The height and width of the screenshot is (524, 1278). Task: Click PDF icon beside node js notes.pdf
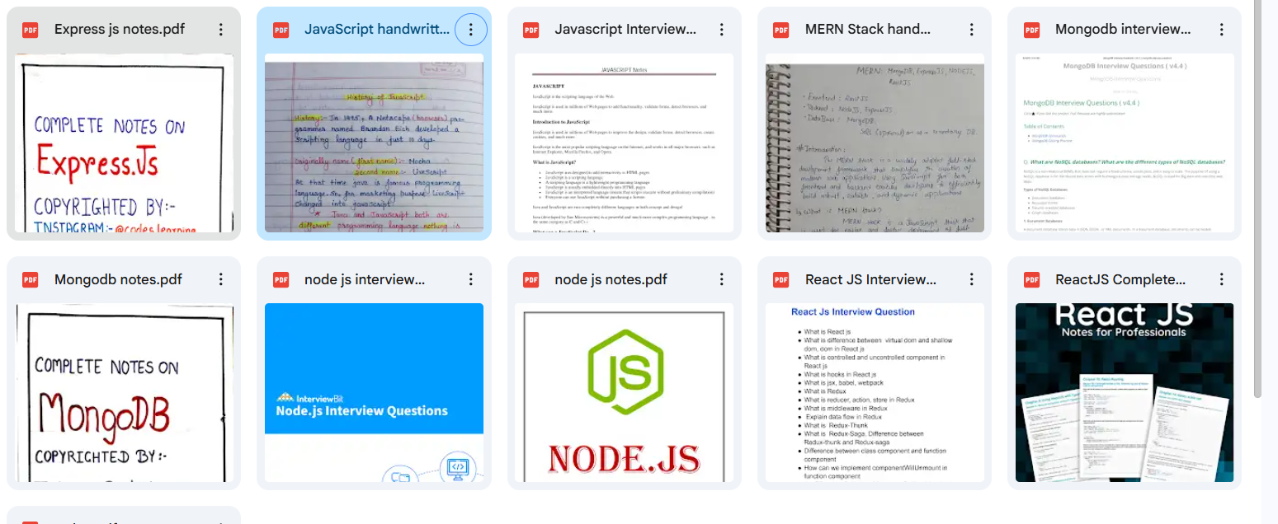point(531,280)
